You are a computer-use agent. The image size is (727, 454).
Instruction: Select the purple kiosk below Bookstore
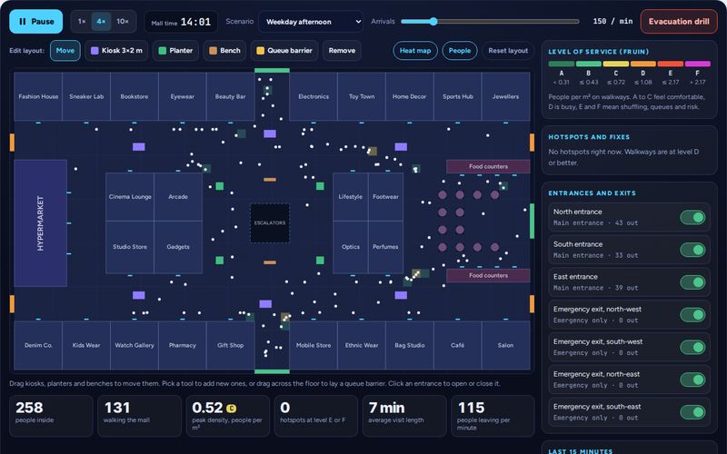[x=139, y=147]
